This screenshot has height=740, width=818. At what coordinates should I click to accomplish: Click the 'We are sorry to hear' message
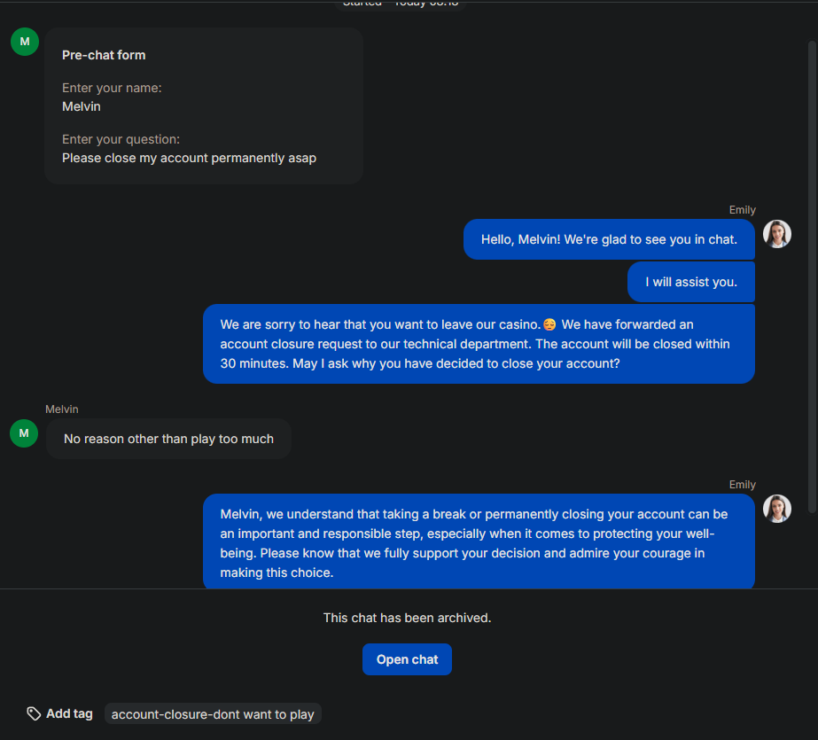tap(479, 344)
